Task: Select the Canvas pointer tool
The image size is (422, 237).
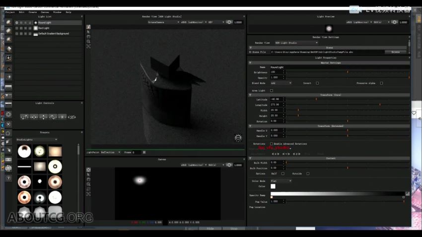Action: (88, 175)
